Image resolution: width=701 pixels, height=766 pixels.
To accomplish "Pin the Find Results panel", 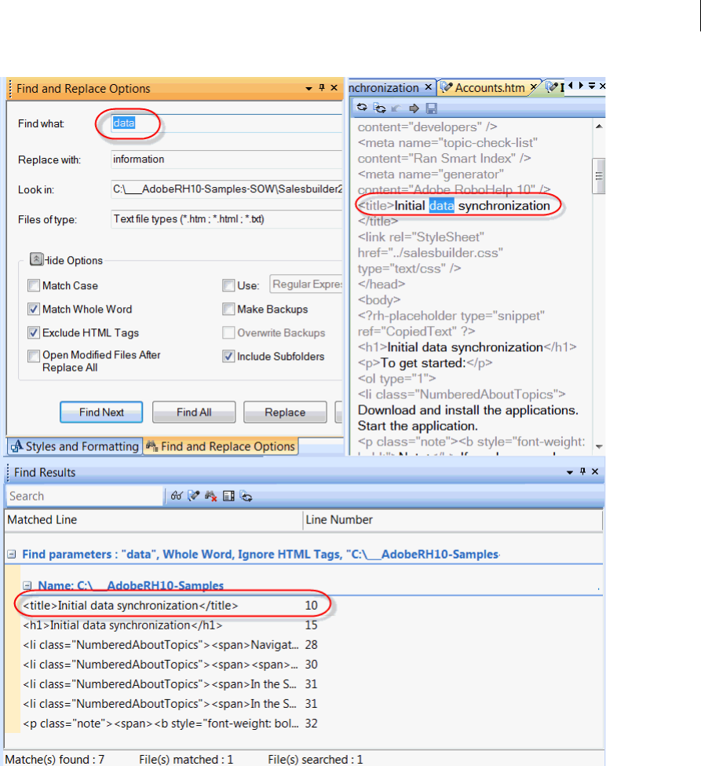I will [582, 471].
